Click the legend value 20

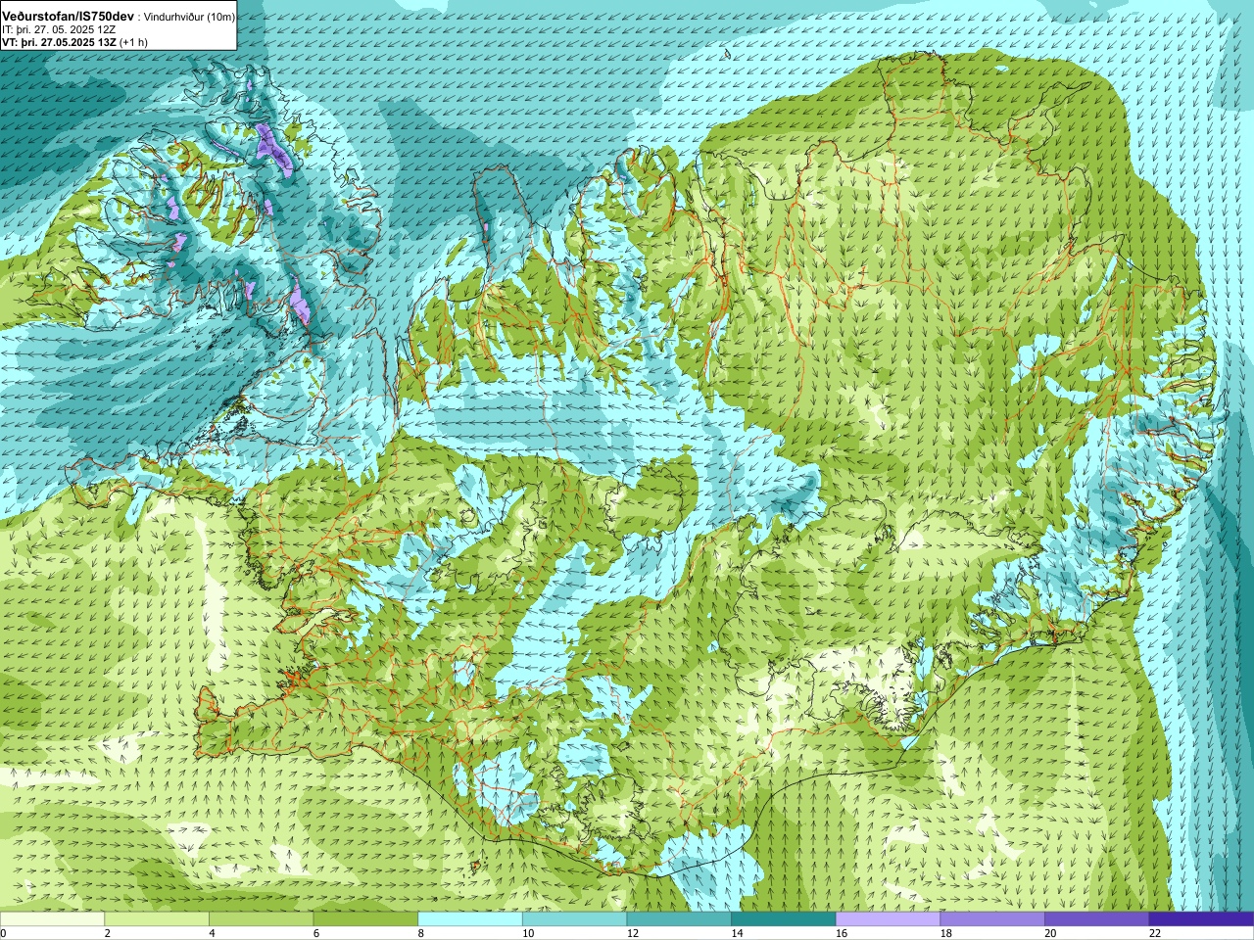1050,934
